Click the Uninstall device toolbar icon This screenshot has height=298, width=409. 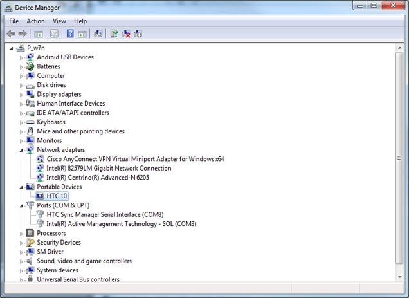coord(127,33)
